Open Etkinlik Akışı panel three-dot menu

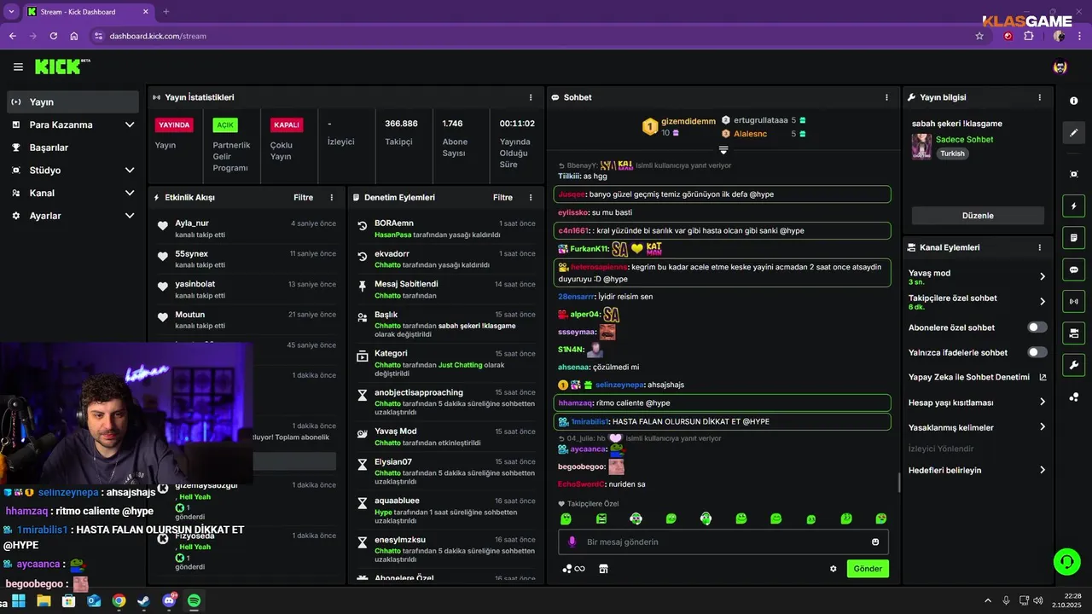pos(332,197)
